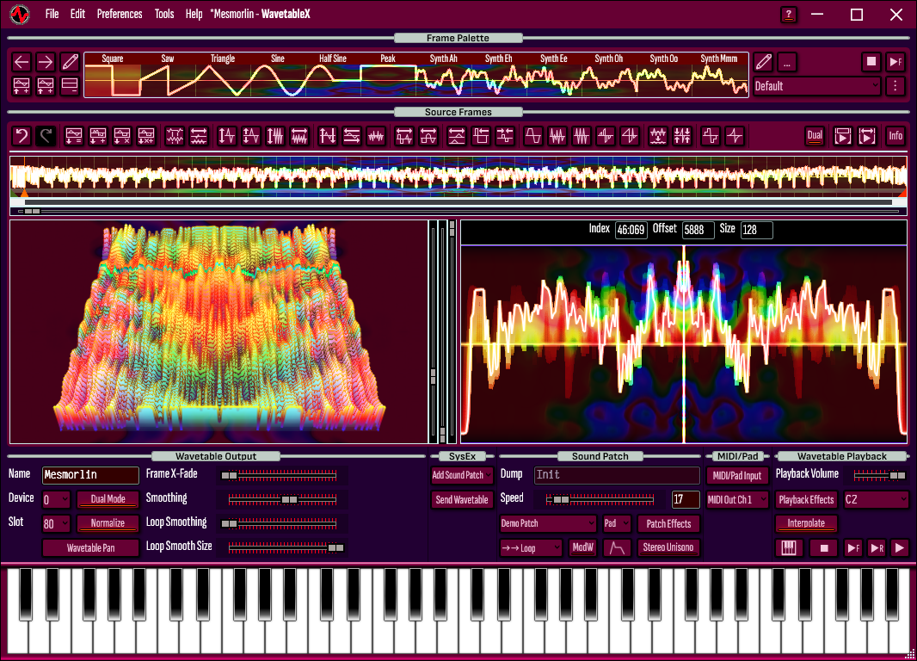This screenshot has height=661, width=917.
Task: Open the Device dropdown showing 0
Action: coord(56,499)
